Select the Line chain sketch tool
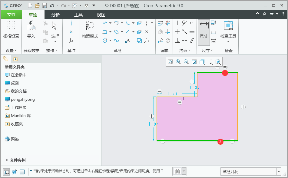Viewport: 288px width, 178px height. [105, 23]
